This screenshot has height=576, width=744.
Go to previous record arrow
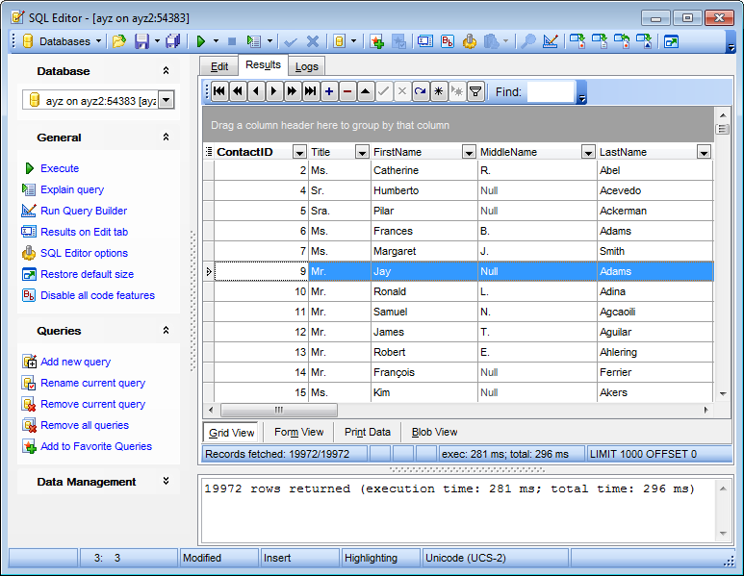(x=256, y=91)
